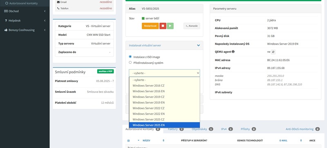Refresh QEMU agent status
This screenshot has height=148, width=327.
point(273,52)
